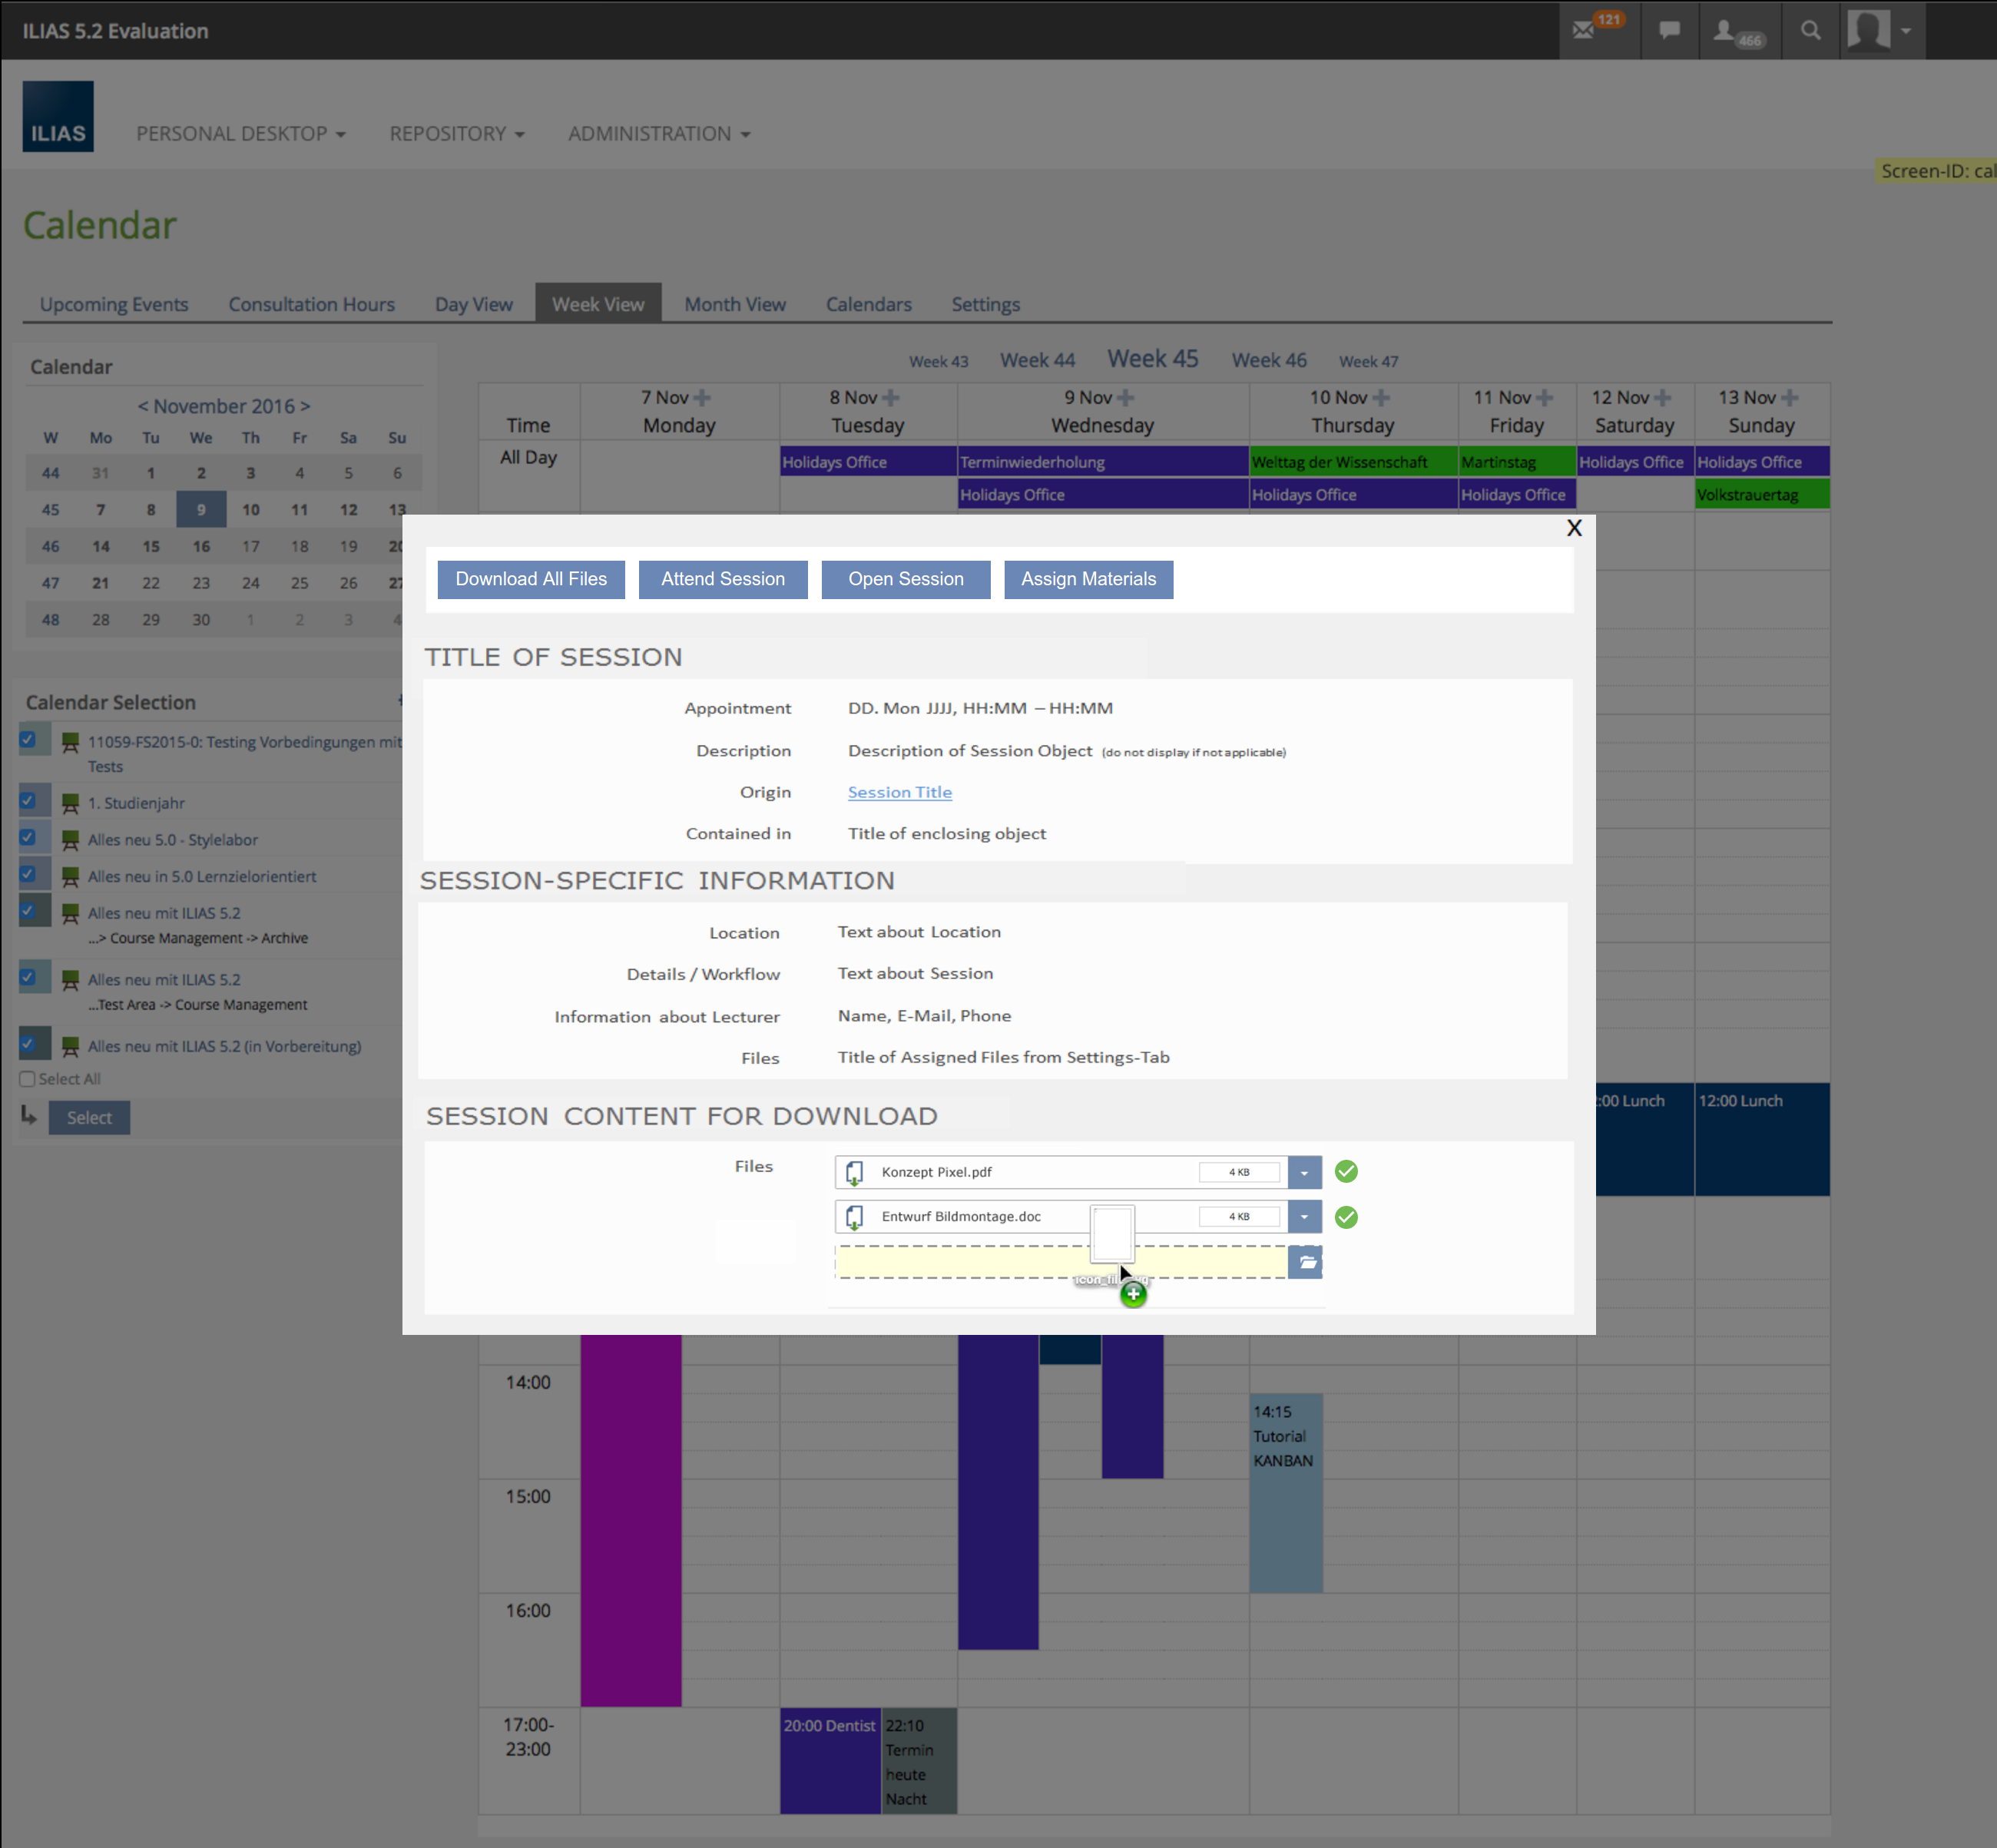Click the Konzept Pixel.pdf file icon
Image resolution: width=1997 pixels, height=1848 pixels.
click(x=854, y=1172)
